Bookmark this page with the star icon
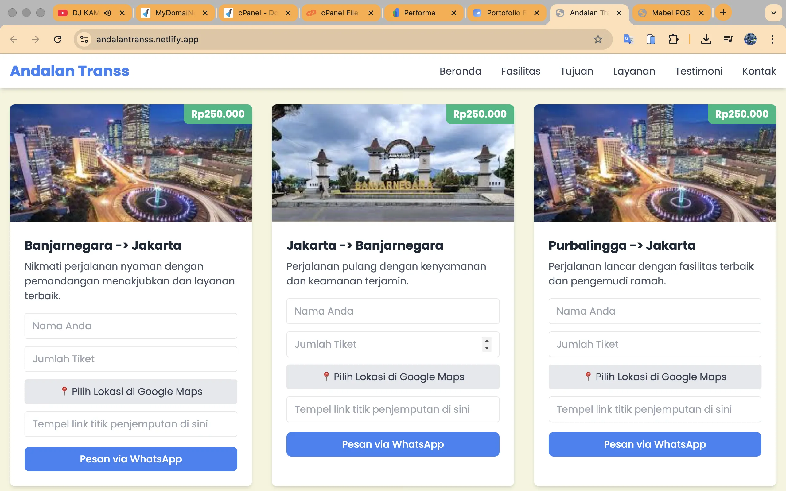The width and height of the screenshot is (786, 491). pyautogui.click(x=597, y=39)
